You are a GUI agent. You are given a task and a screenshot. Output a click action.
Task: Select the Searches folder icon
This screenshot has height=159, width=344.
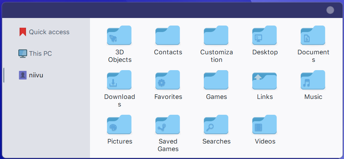[x=216, y=125]
